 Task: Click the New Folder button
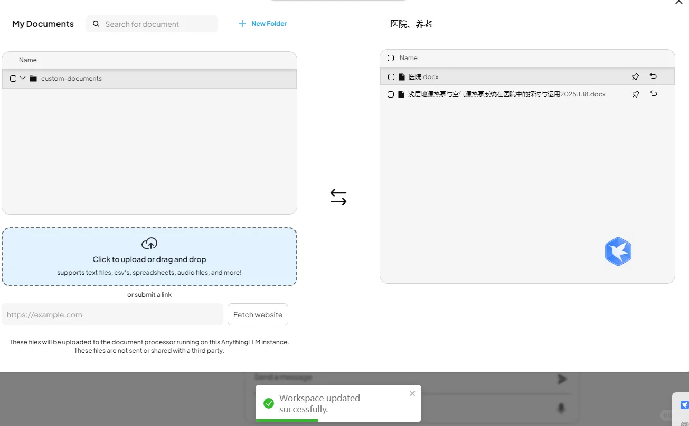tap(263, 24)
